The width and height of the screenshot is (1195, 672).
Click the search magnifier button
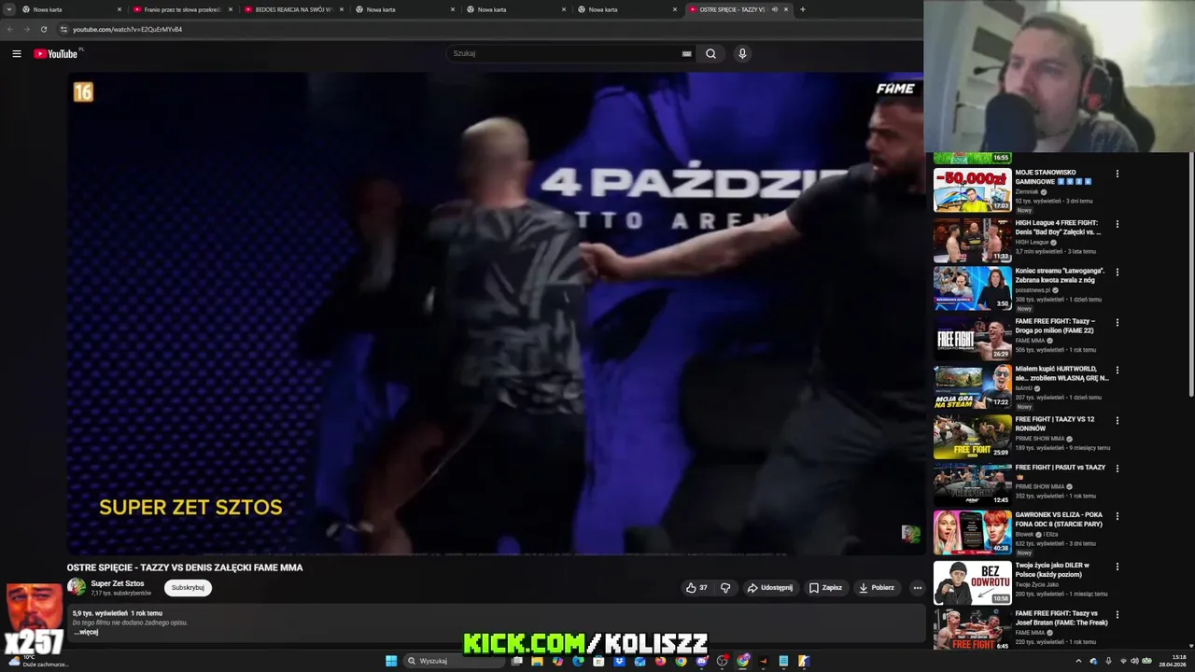pos(710,53)
